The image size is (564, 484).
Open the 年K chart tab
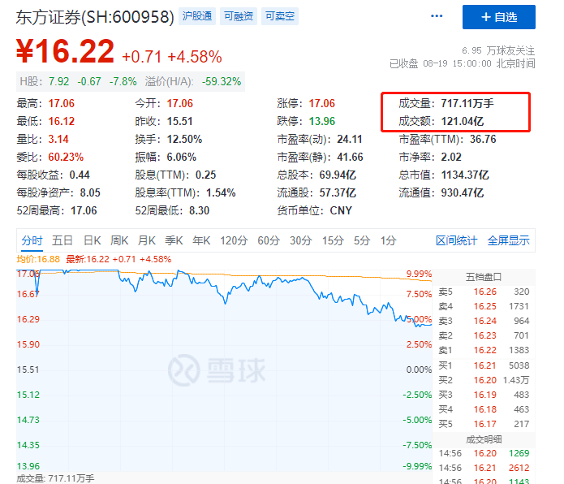[x=201, y=240]
